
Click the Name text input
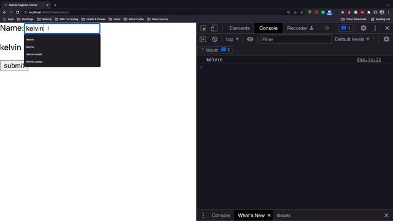pos(62,28)
